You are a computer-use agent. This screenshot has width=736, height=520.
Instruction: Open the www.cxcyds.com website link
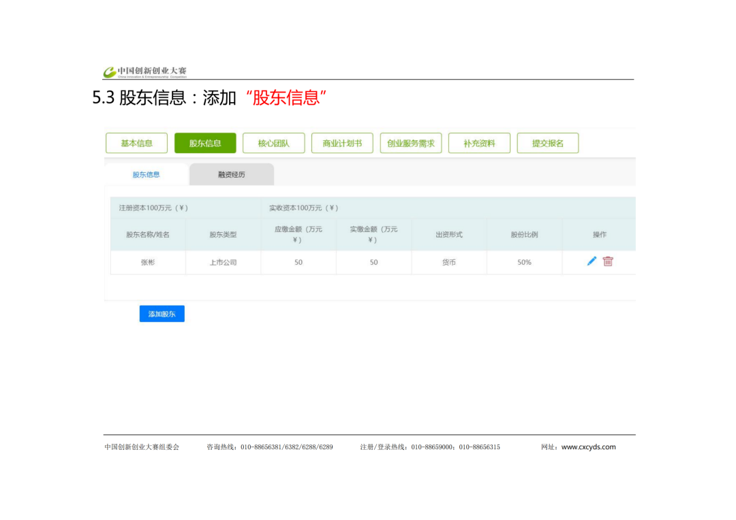pyautogui.click(x=588, y=447)
